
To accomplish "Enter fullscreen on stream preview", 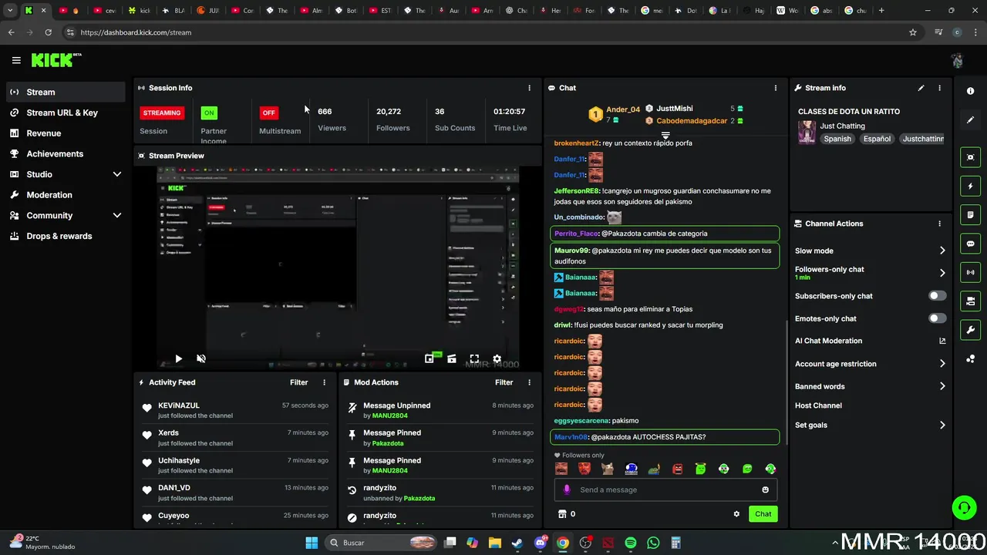I will coord(474,358).
